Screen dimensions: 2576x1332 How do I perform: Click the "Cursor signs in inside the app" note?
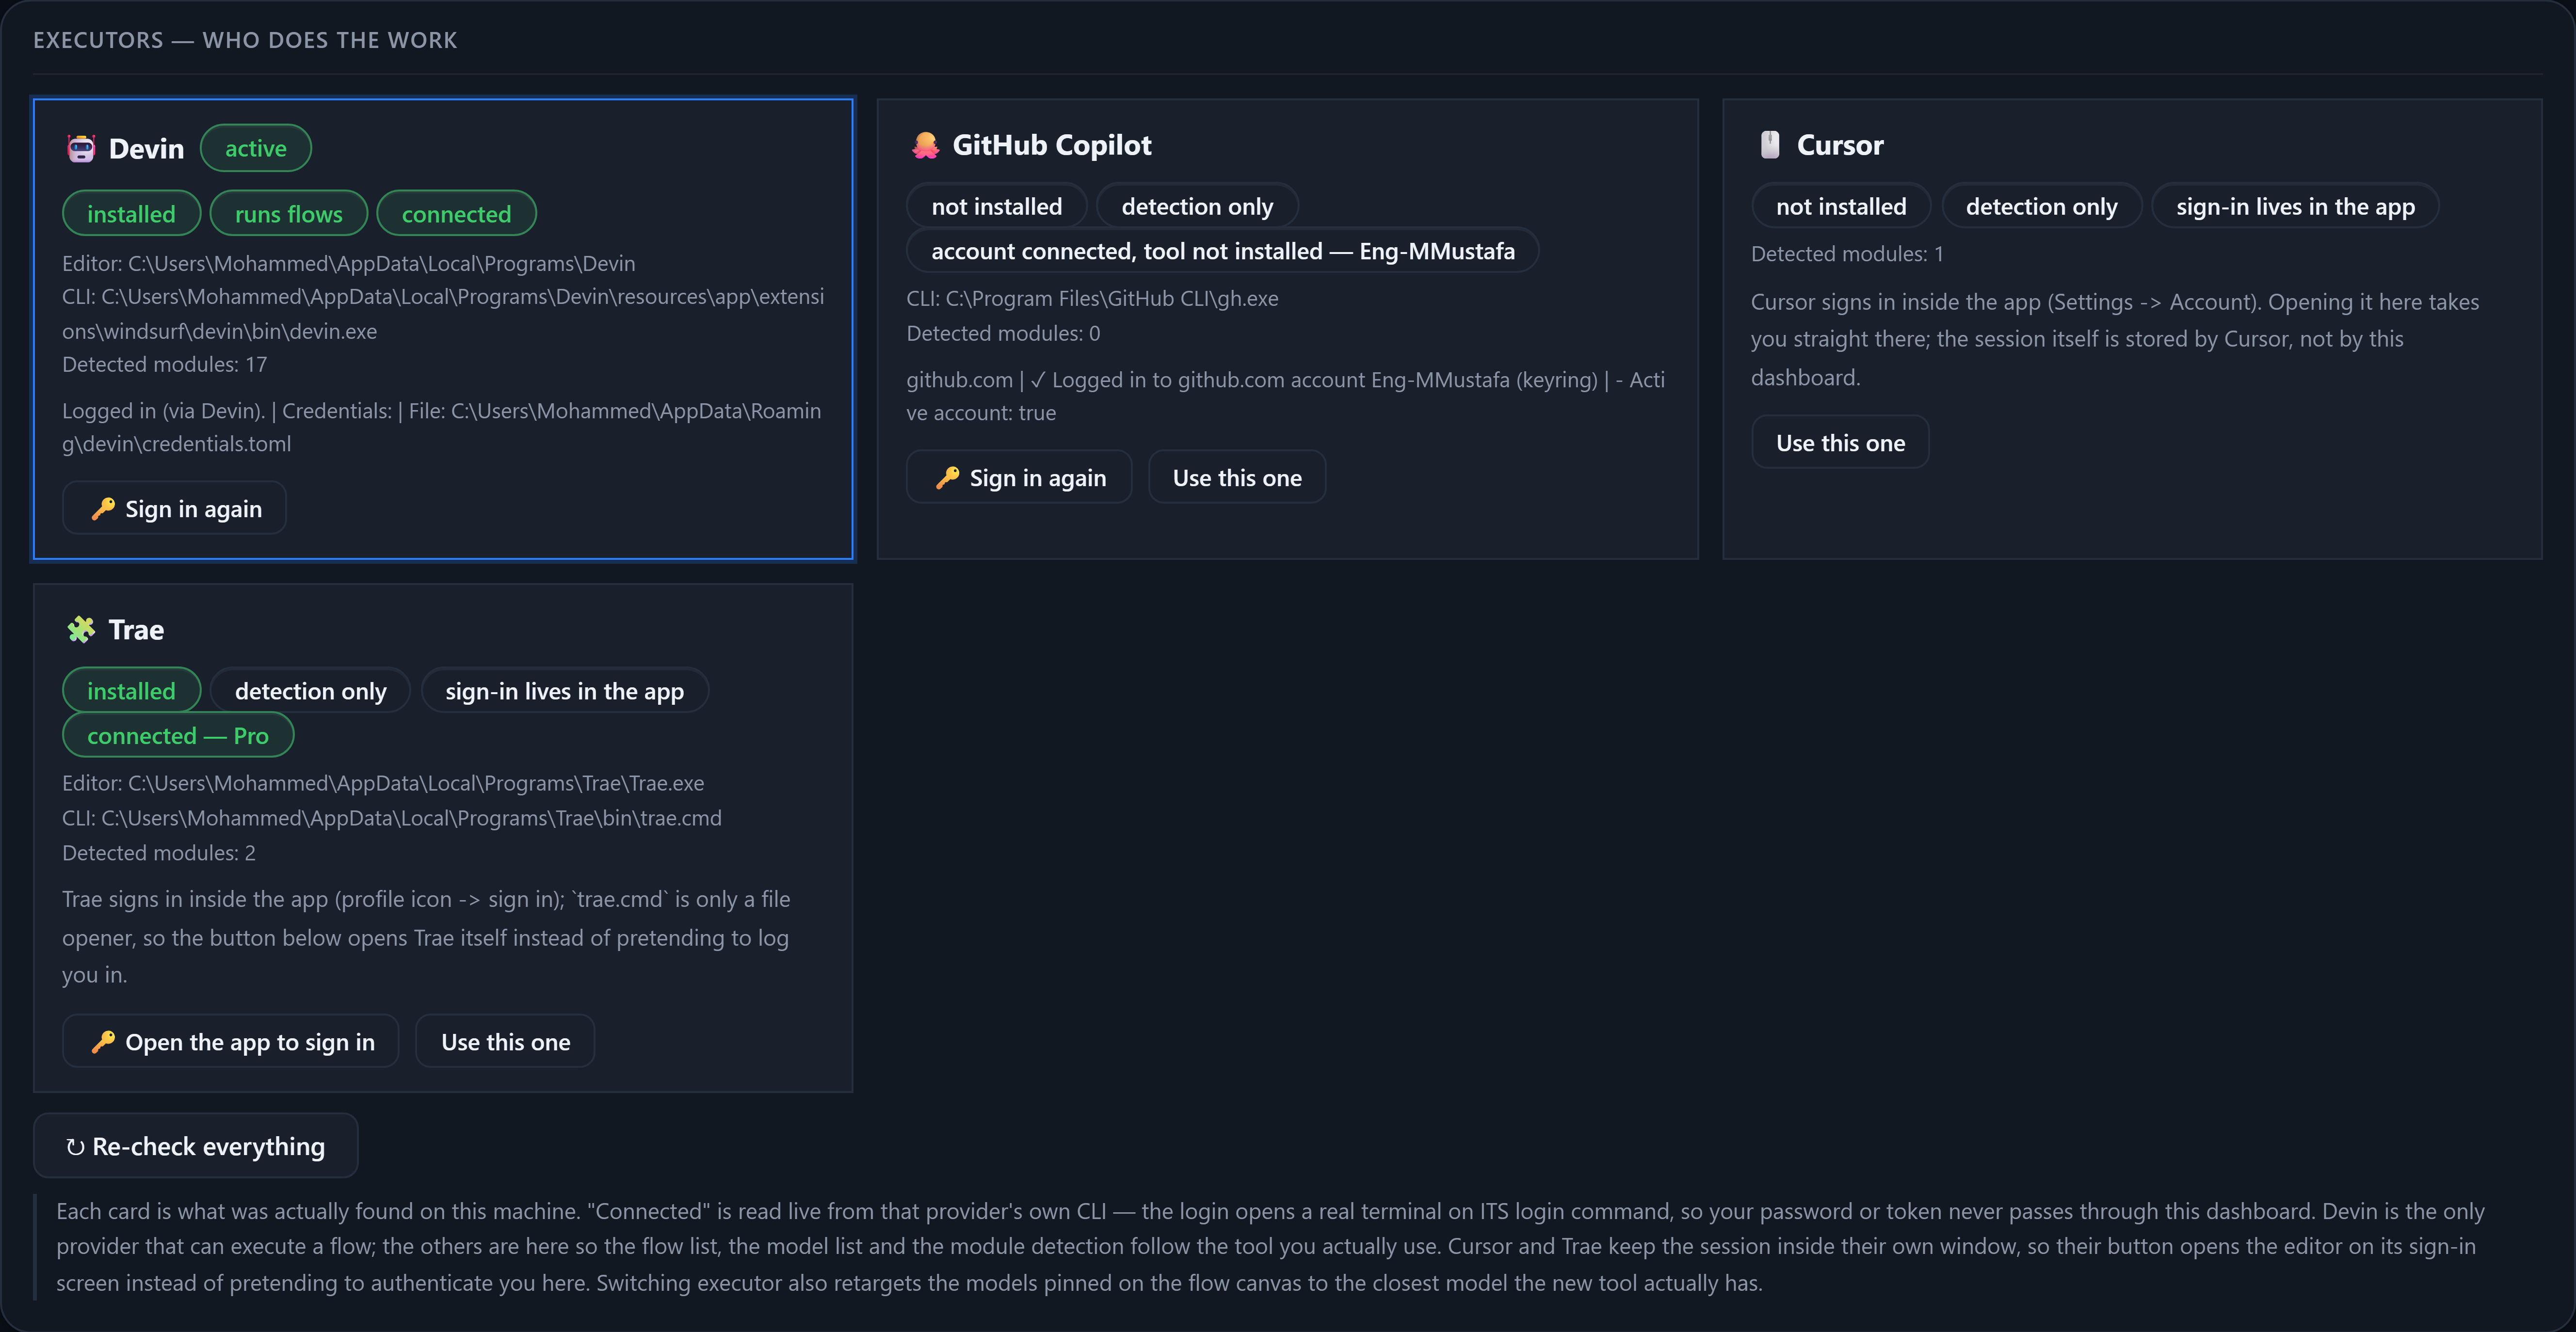[x=2115, y=339]
